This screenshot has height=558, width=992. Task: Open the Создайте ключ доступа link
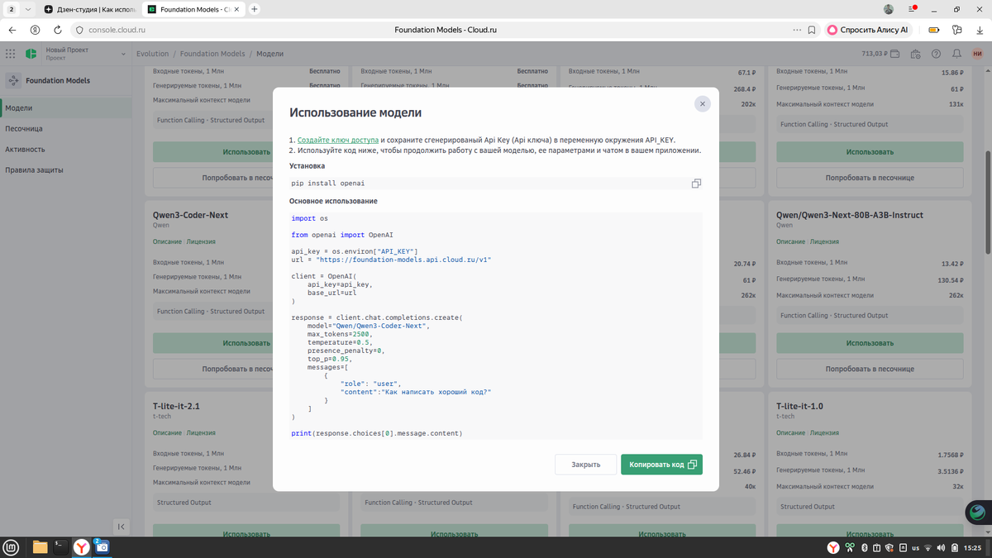(x=338, y=141)
